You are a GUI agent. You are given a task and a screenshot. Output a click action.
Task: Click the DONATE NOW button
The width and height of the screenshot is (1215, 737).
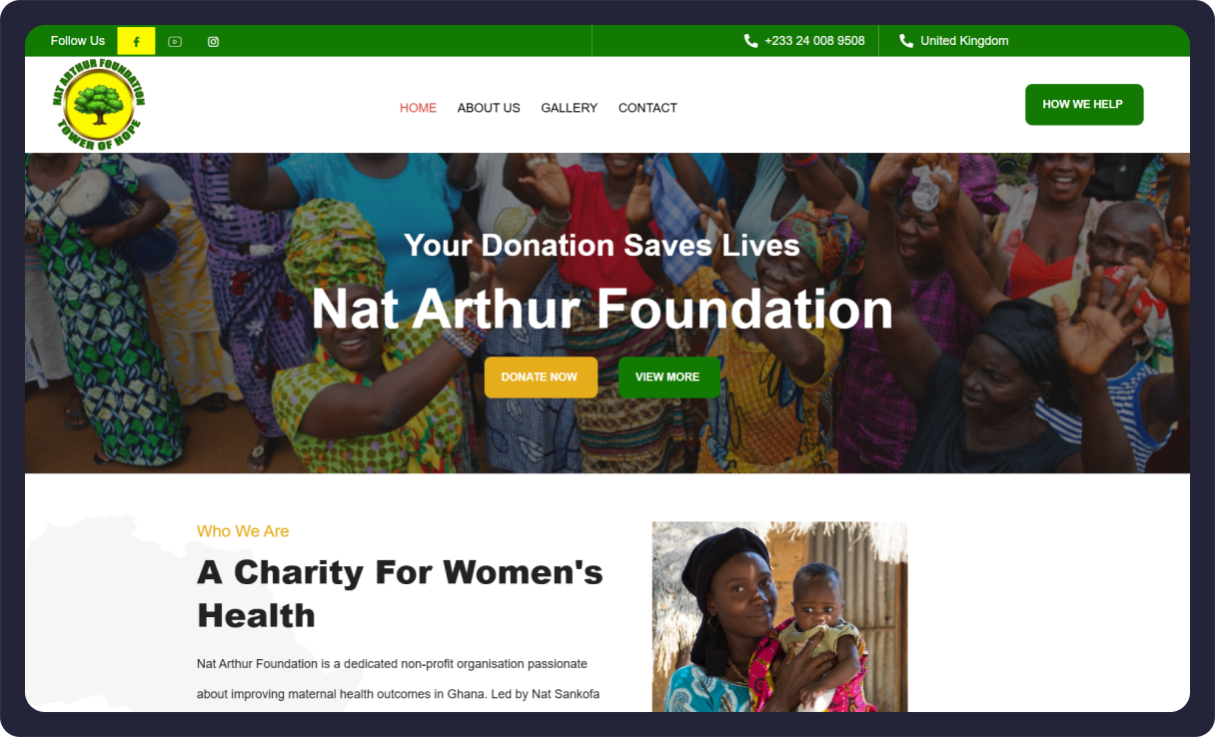coord(541,377)
